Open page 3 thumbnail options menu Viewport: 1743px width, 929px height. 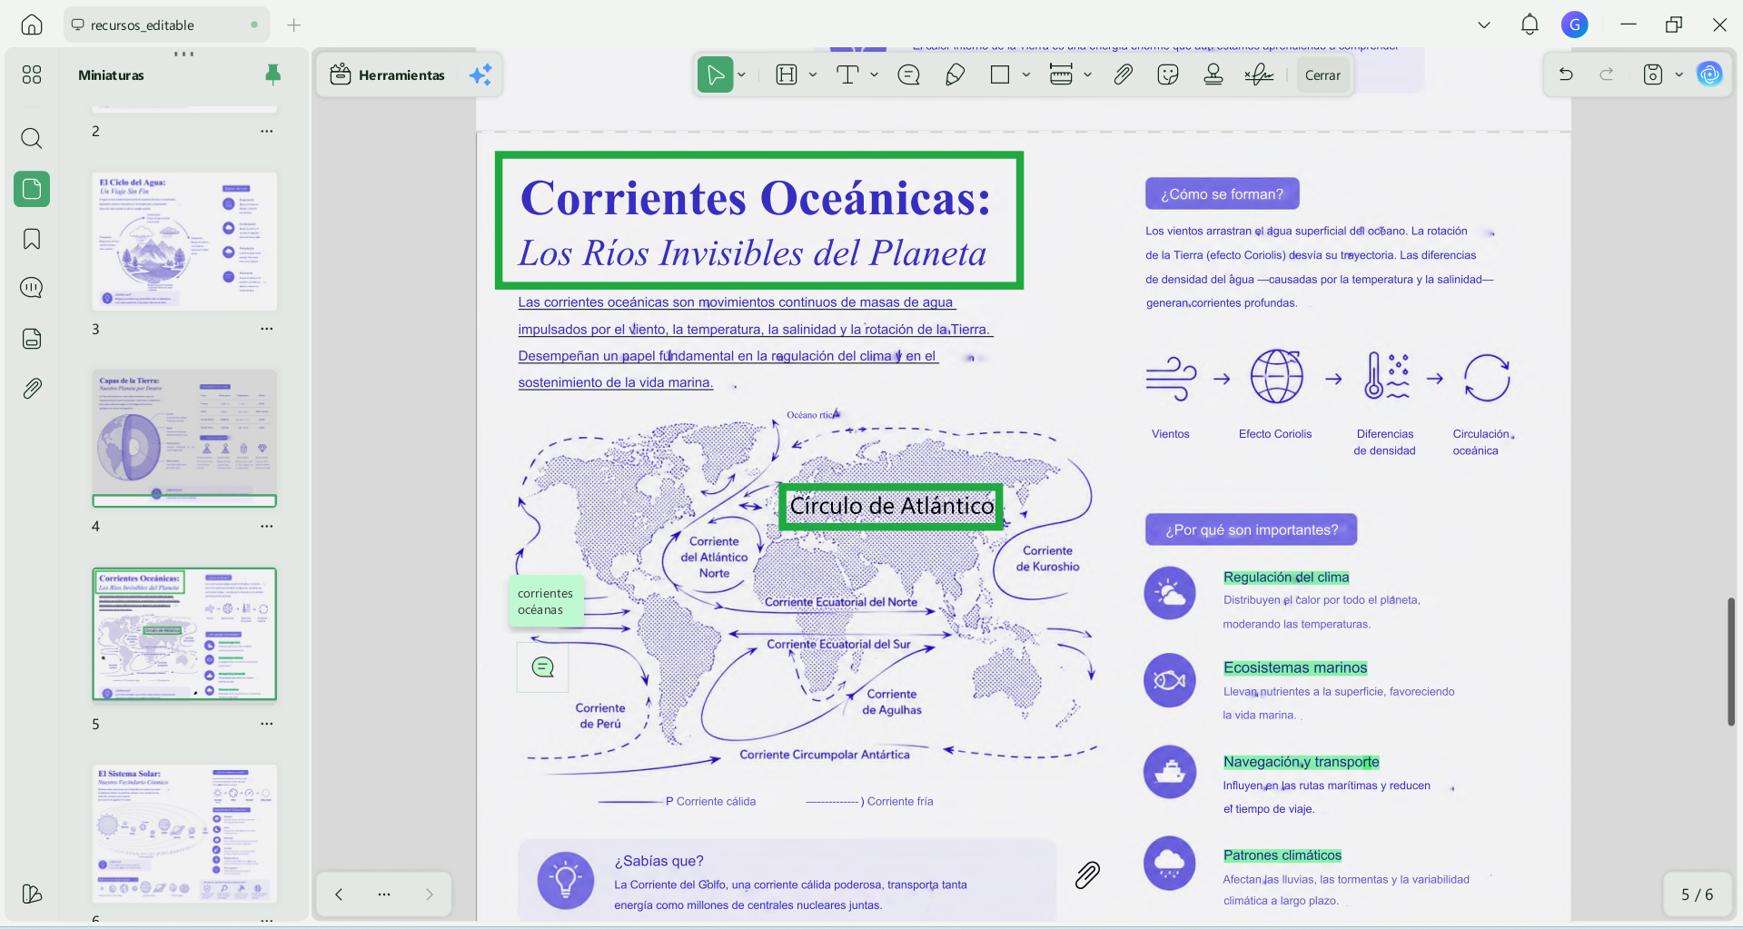[x=266, y=329]
